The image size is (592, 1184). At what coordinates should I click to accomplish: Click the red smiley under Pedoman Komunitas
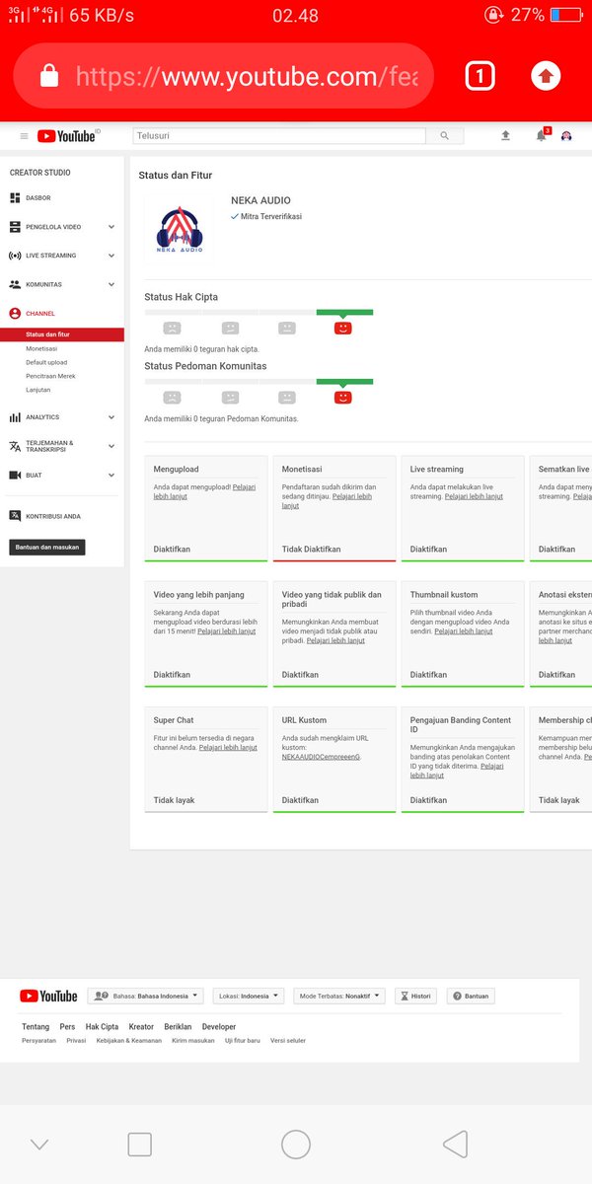point(342,397)
